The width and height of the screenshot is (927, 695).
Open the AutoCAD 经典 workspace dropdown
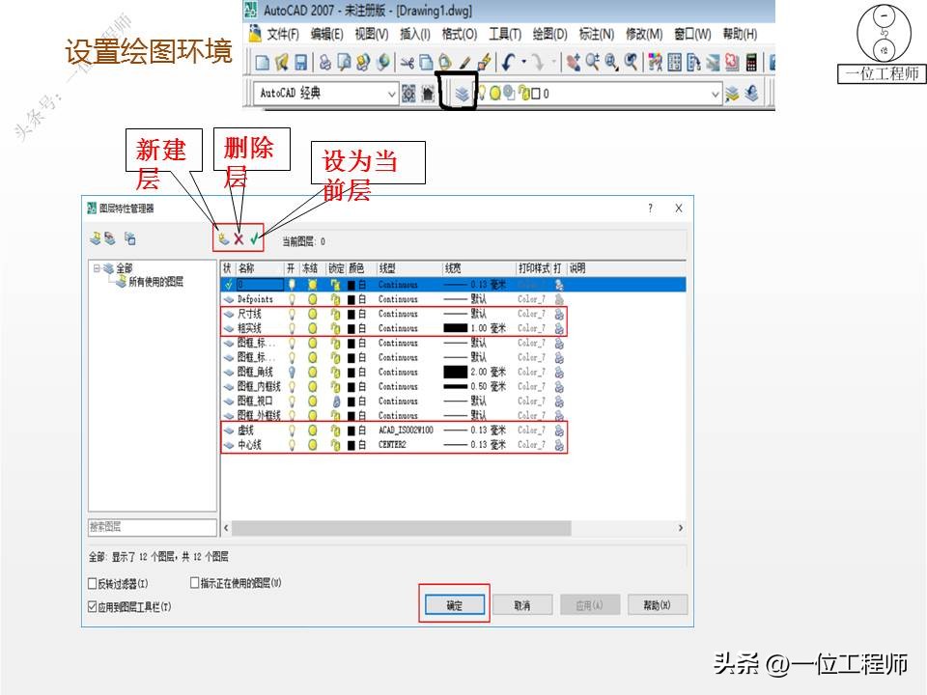pyautogui.click(x=391, y=93)
